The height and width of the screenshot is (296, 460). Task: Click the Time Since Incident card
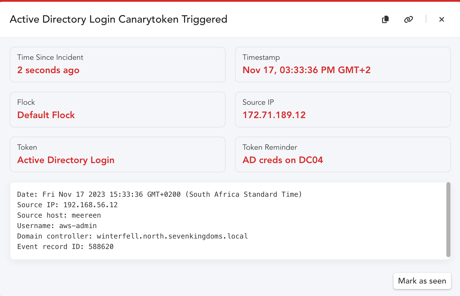coord(118,65)
